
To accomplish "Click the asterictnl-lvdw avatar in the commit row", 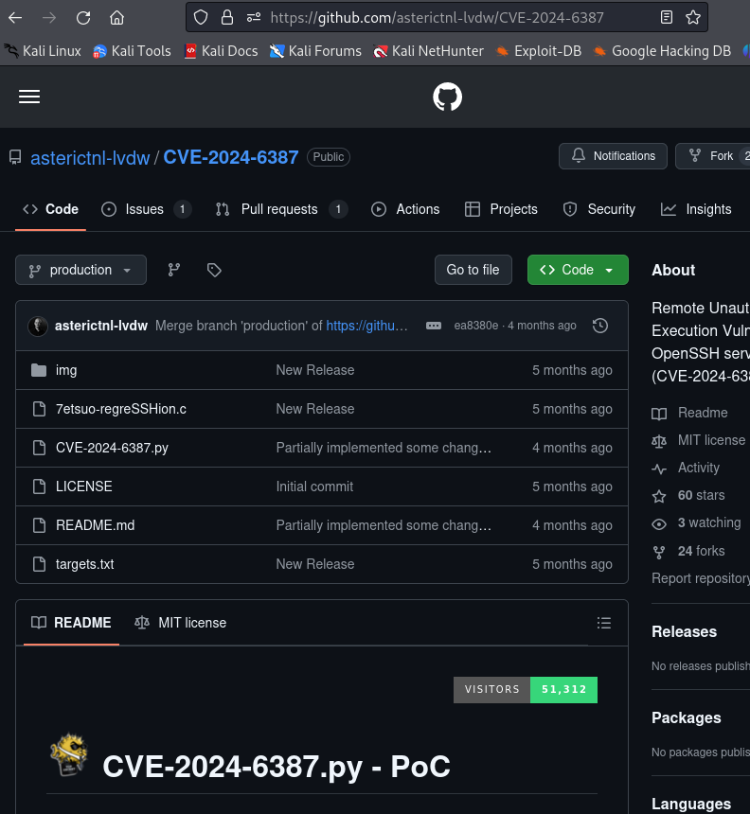I will tap(38, 326).
